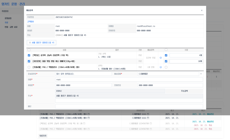Check the quantity checkbox on 프레시웰 row

tap(166, 67)
